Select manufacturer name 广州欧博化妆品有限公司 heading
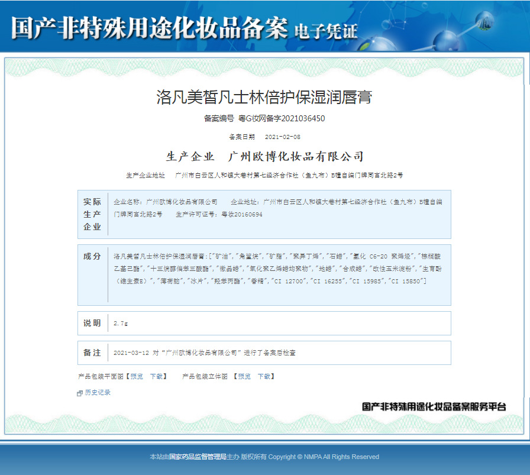Viewport: 530px width, 475px height. tap(296, 157)
